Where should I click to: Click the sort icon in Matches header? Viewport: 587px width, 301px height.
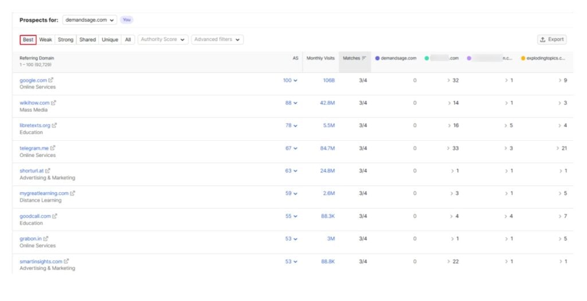[x=364, y=58]
